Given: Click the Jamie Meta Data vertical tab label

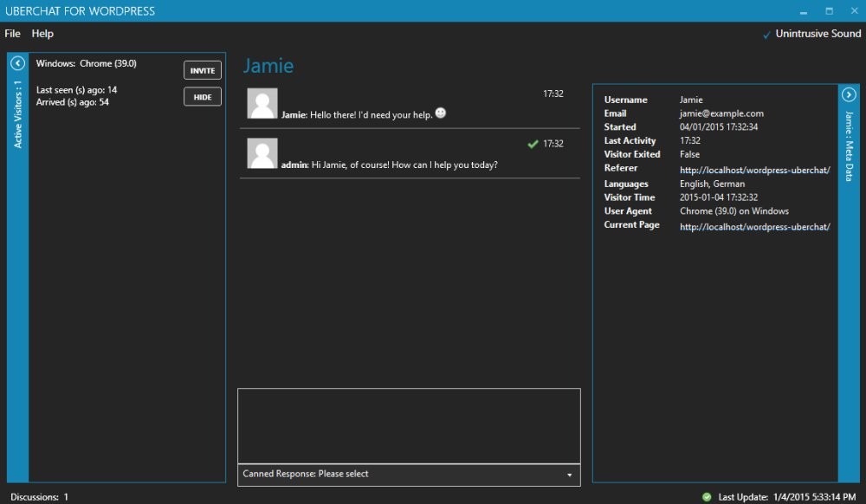Looking at the screenshot, I should (849, 145).
